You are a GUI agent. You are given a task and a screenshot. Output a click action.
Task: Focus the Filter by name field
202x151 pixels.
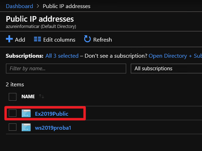[x=66, y=69]
